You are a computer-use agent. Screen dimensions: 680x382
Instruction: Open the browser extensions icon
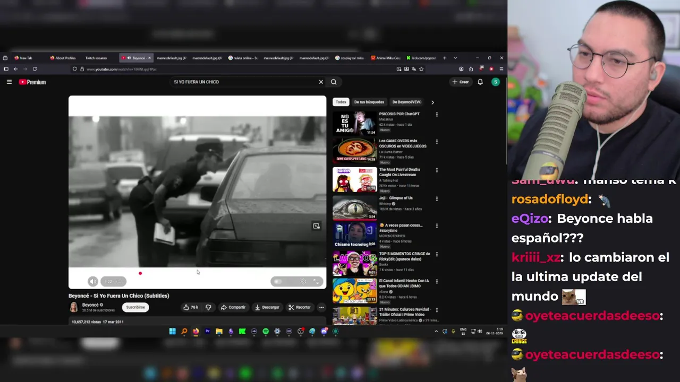pyautogui.click(x=471, y=69)
